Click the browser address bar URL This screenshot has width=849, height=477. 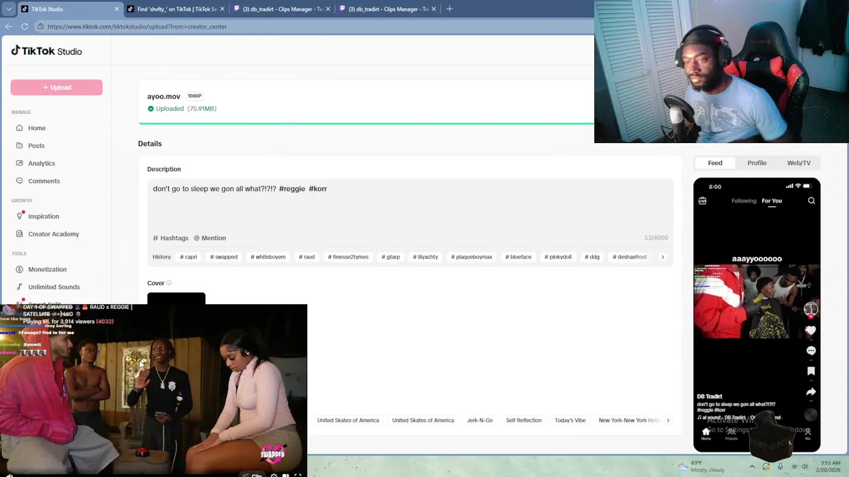coord(137,26)
